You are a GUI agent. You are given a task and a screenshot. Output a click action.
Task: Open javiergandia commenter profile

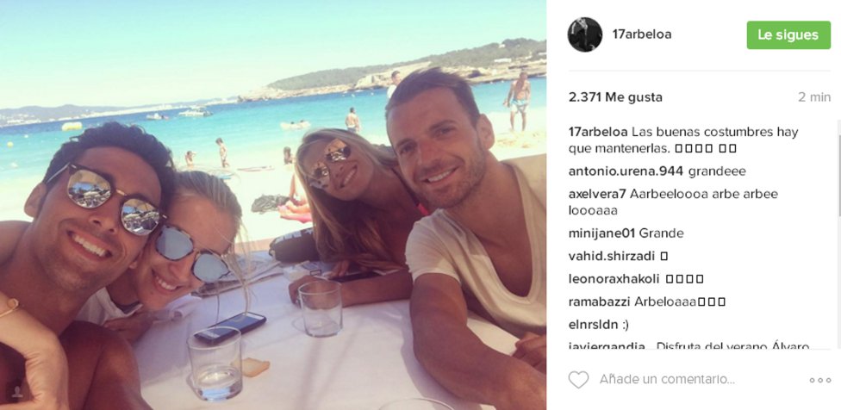click(607, 345)
